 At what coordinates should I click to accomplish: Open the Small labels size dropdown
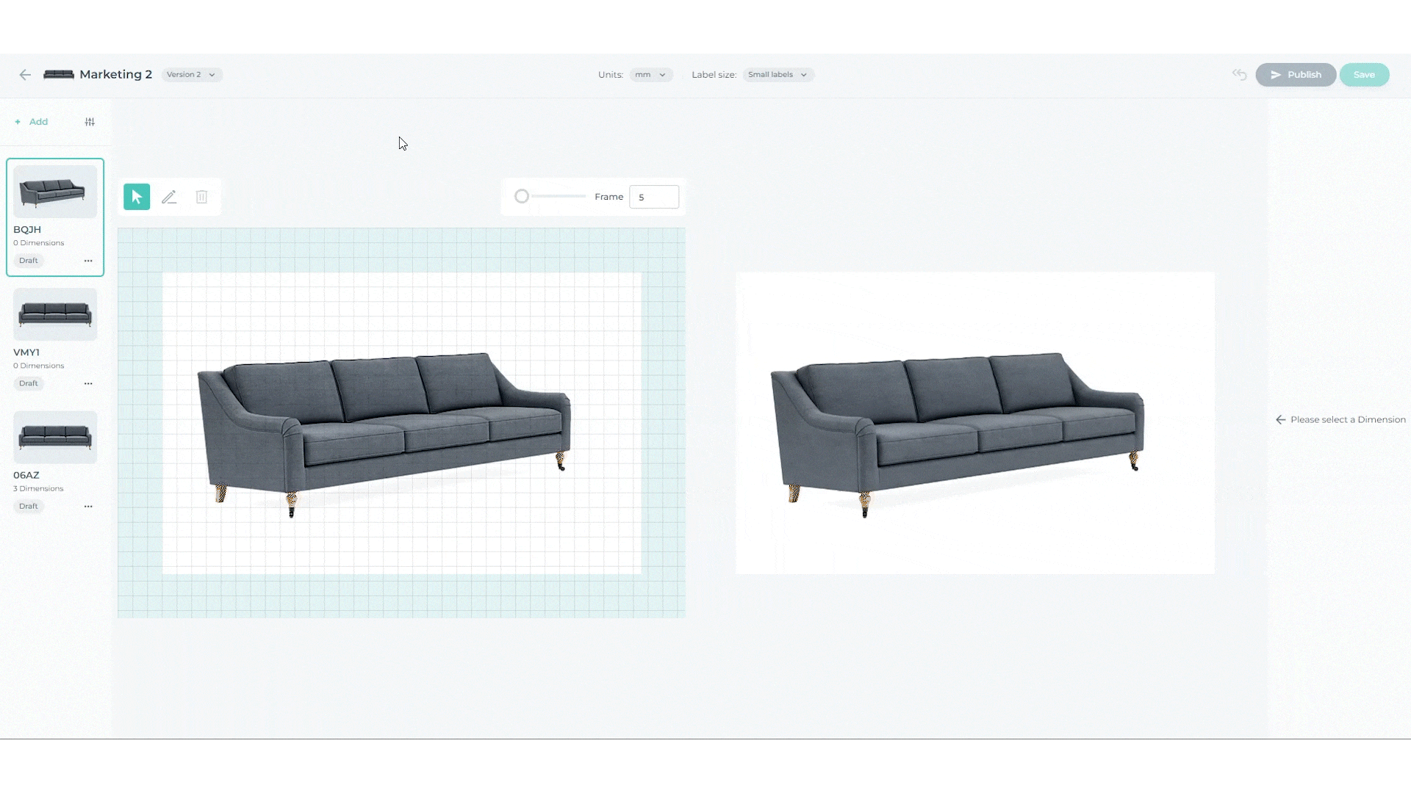tap(778, 75)
